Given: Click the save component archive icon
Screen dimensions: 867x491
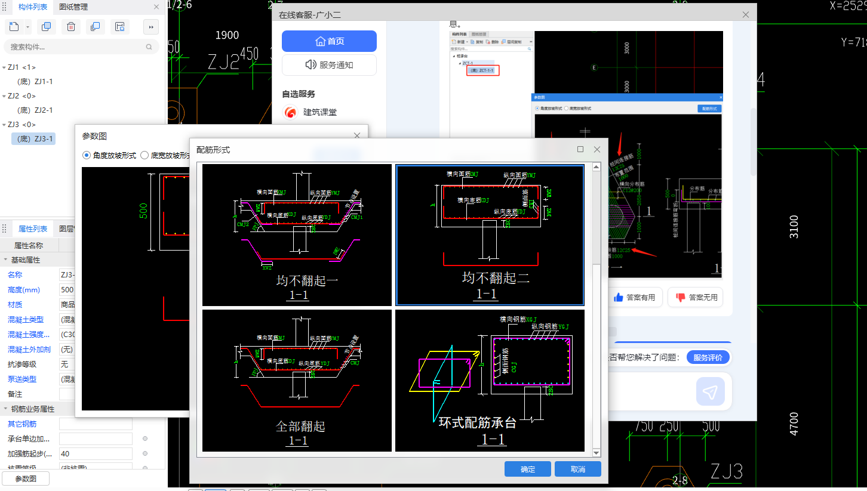Looking at the screenshot, I should tap(119, 26).
